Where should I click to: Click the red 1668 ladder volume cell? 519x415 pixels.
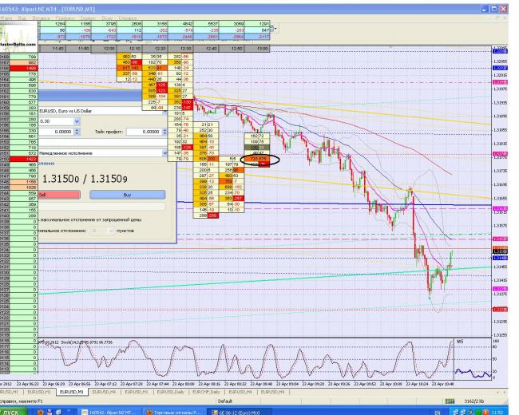point(24,68)
